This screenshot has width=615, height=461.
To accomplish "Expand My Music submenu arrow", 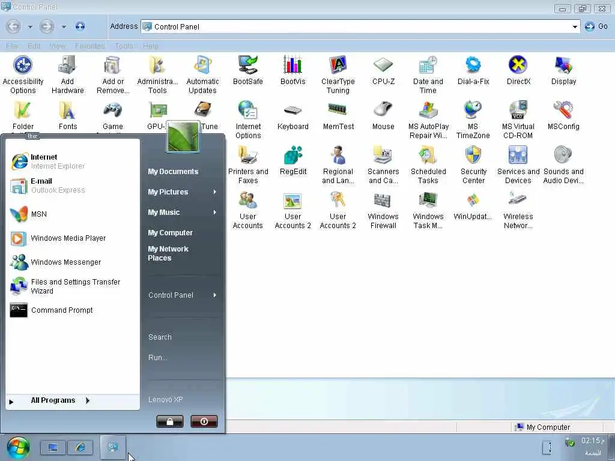I will (x=215, y=212).
